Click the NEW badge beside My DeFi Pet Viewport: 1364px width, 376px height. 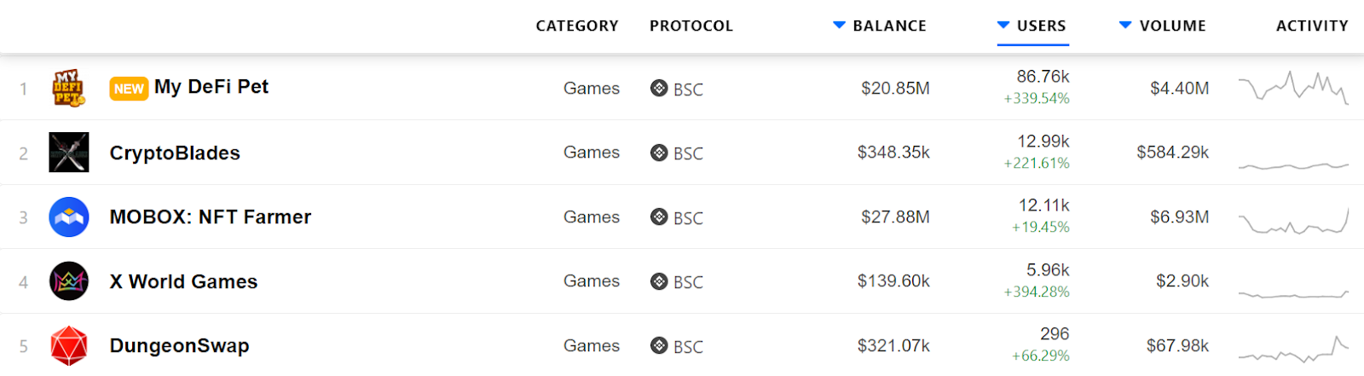pyautogui.click(x=129, y=89)
